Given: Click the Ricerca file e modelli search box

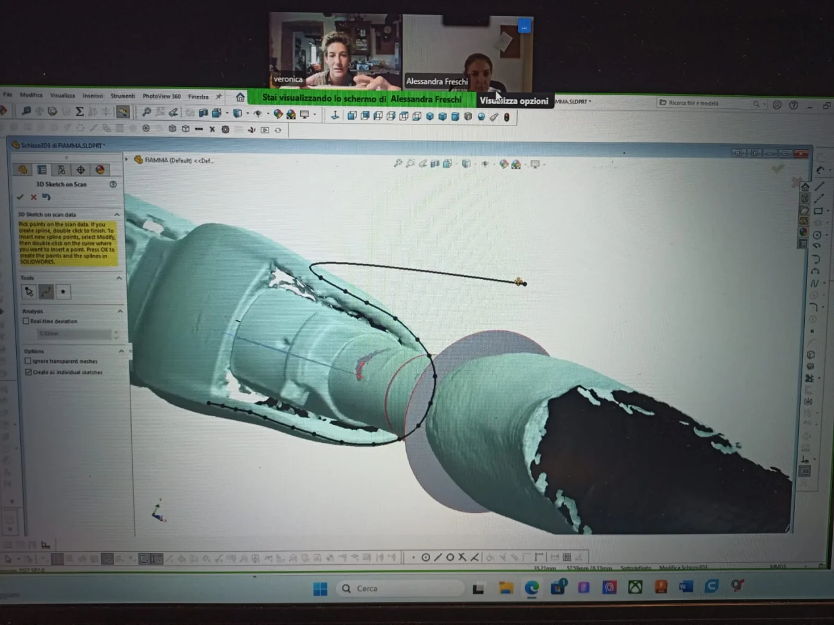Looking at the screenshot, I should pos(711,104).
